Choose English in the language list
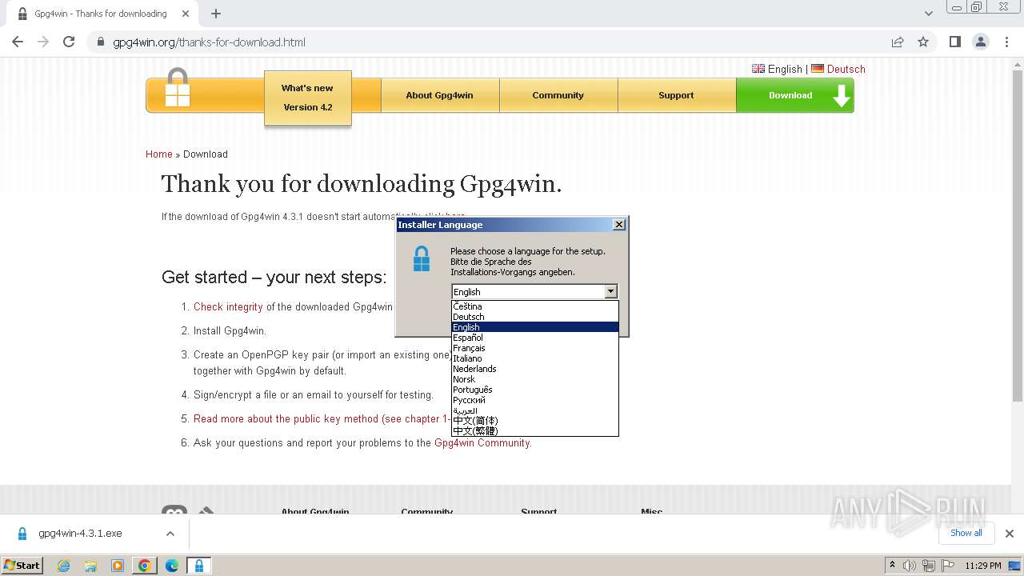 [535, 327]
